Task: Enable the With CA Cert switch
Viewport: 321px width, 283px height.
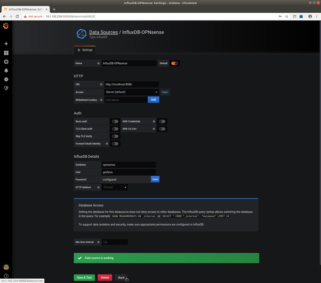Action: point(162,129)
